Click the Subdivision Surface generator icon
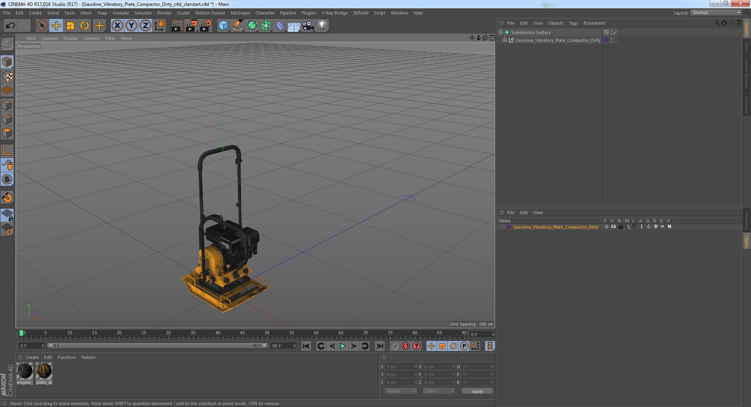Screen dimensions: 751x407 click(252, 26)
